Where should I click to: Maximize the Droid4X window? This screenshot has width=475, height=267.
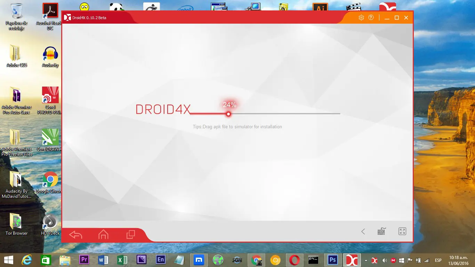[x=397, y=18]
